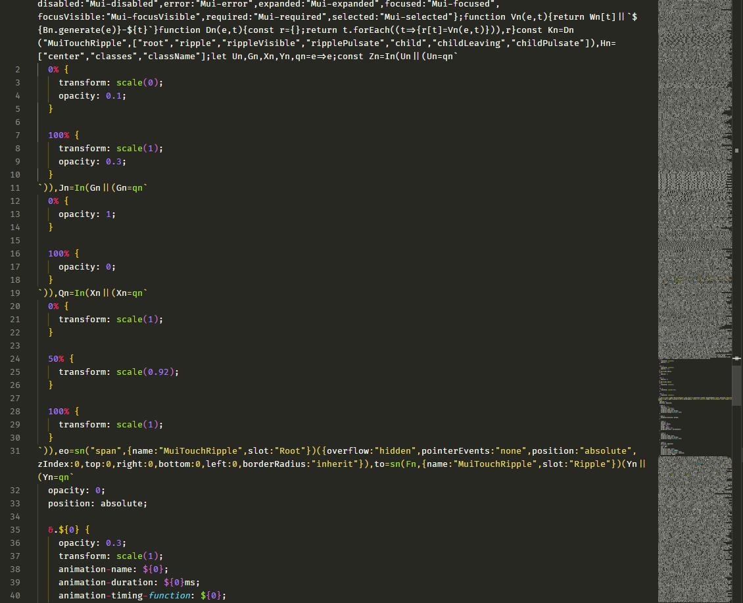
Task: Click the minimap code overview
Action: tap(694, 301)
